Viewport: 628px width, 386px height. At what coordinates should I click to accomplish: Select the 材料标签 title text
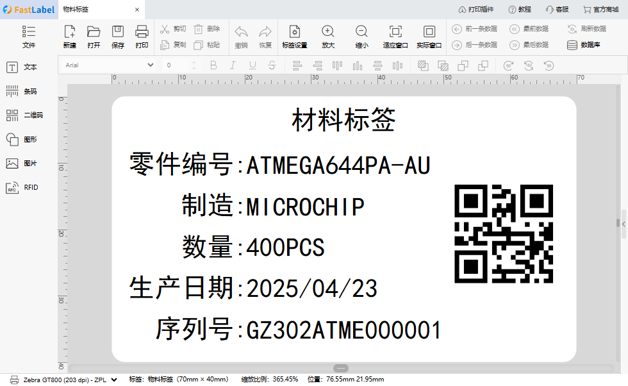343,120
